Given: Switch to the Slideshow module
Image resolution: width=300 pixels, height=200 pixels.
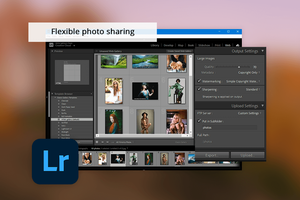Looking at the screenshot, I should click(x=204, y=45).
